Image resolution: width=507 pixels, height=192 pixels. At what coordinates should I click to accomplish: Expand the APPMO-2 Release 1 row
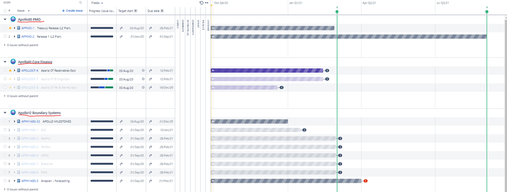pos(15,37)
